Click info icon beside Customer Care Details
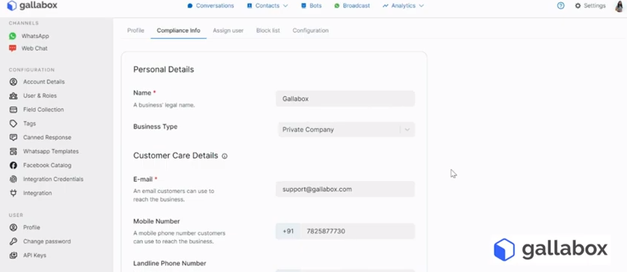The image size is (627, 272). click(224, 156)
